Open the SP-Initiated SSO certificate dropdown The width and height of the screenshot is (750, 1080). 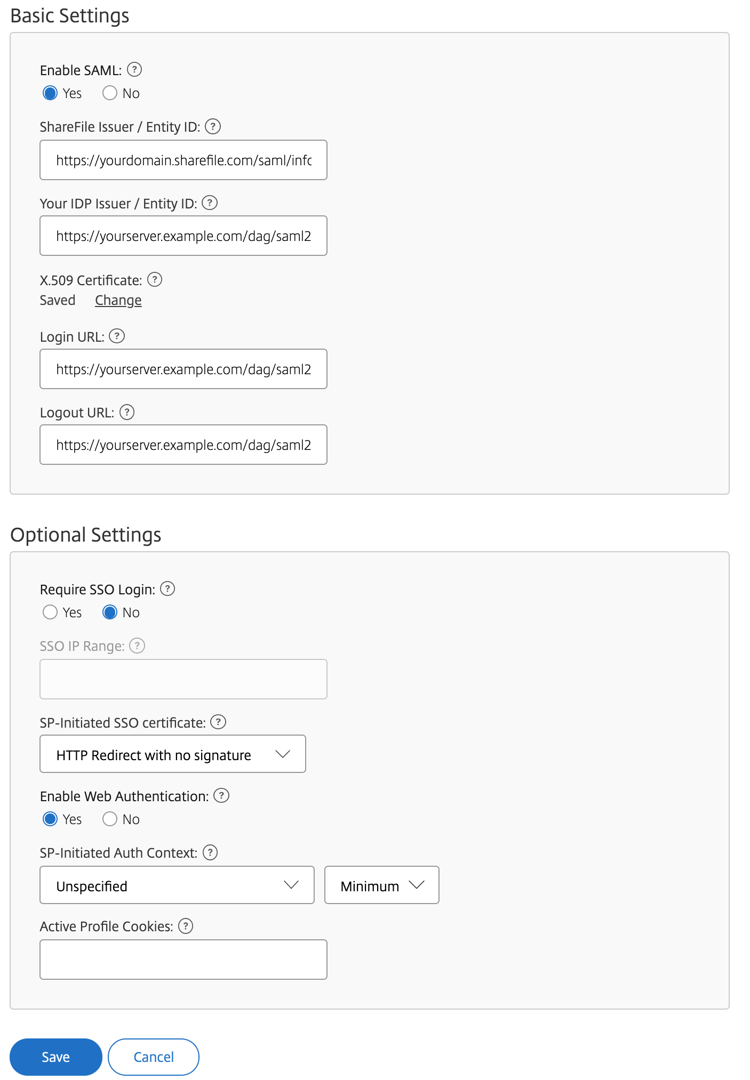pyautogui.click(x=172, y=754)
